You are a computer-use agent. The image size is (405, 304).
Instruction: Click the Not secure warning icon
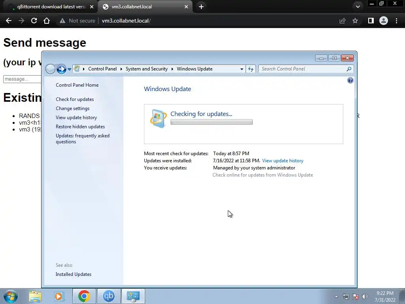[62, 21]
